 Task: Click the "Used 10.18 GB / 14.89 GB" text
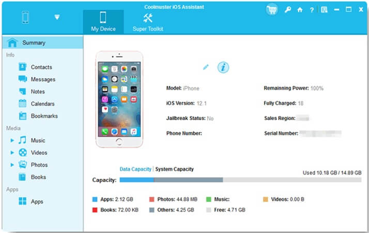(x=332, y=172)
